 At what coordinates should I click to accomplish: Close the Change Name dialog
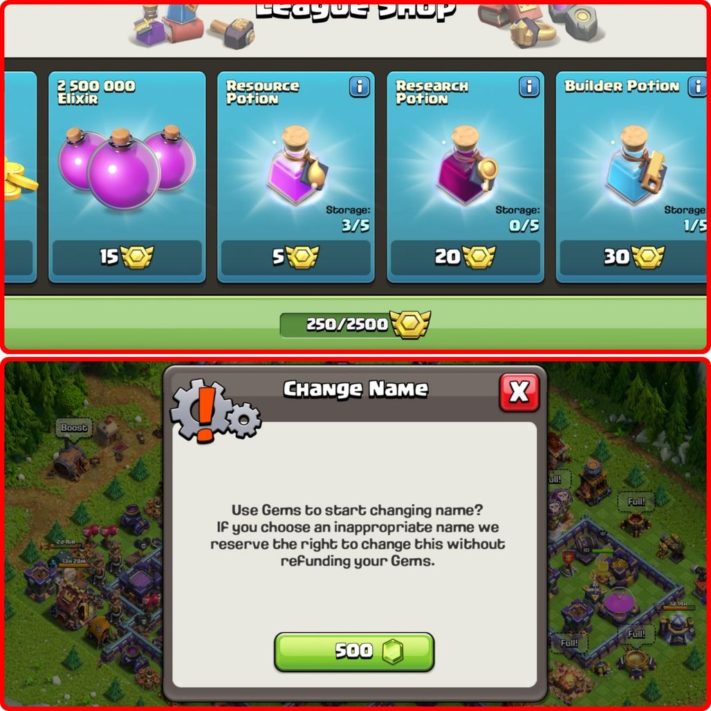[x=519, y=392]
